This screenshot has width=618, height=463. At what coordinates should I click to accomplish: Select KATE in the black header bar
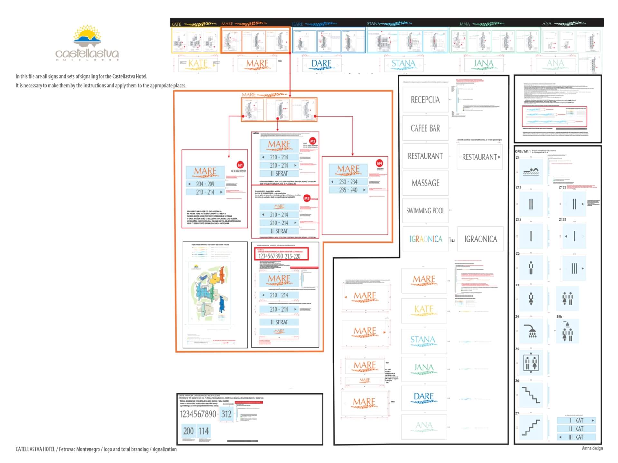176,24
